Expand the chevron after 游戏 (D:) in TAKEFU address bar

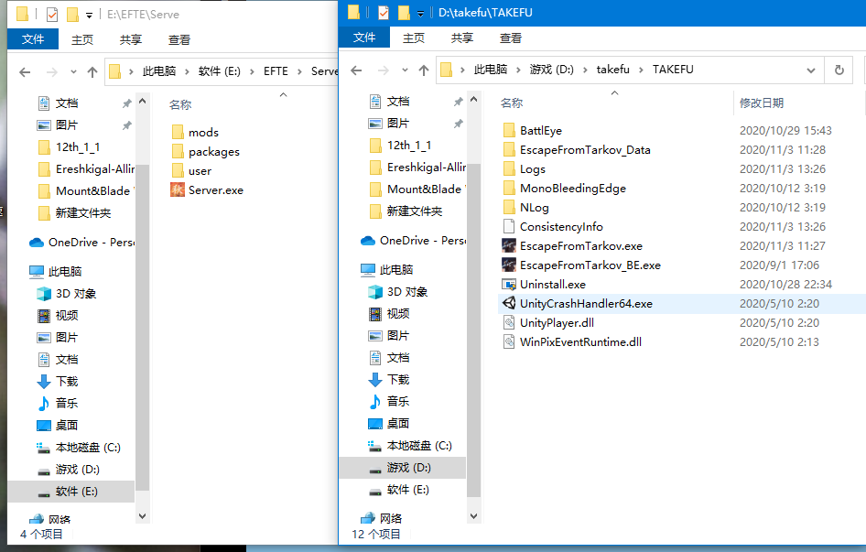point(585,70)
